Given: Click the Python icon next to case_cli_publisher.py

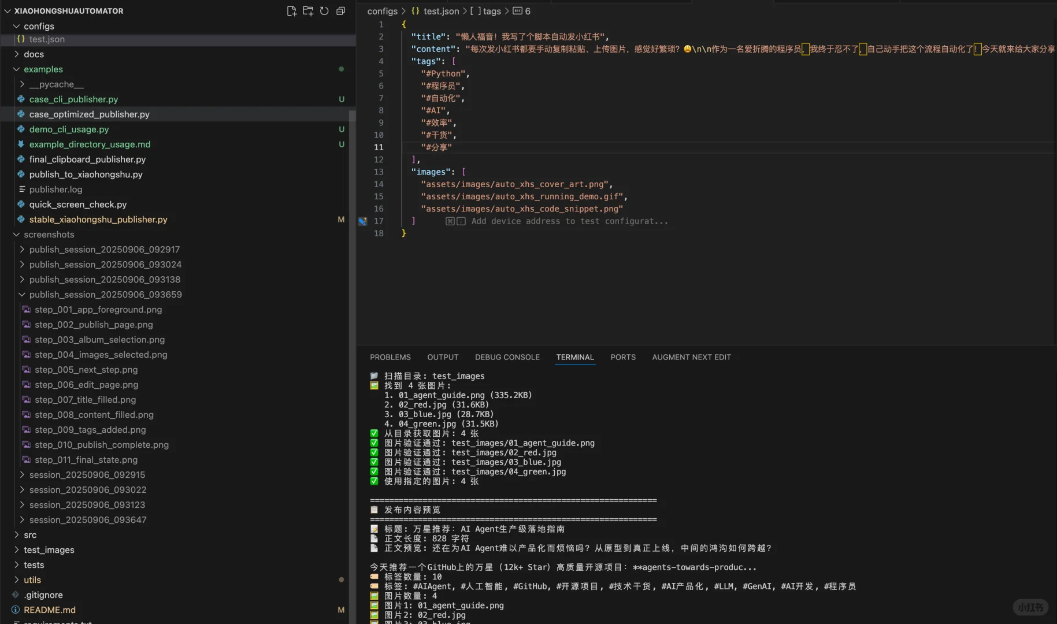Looking at the screenshot, I should click(21, 99).
